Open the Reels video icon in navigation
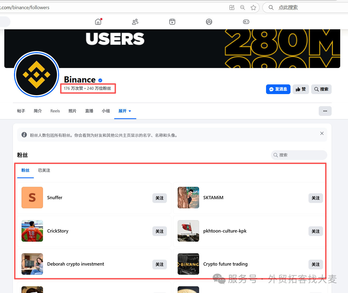This screenshot has width=348, height=293. 172,22
